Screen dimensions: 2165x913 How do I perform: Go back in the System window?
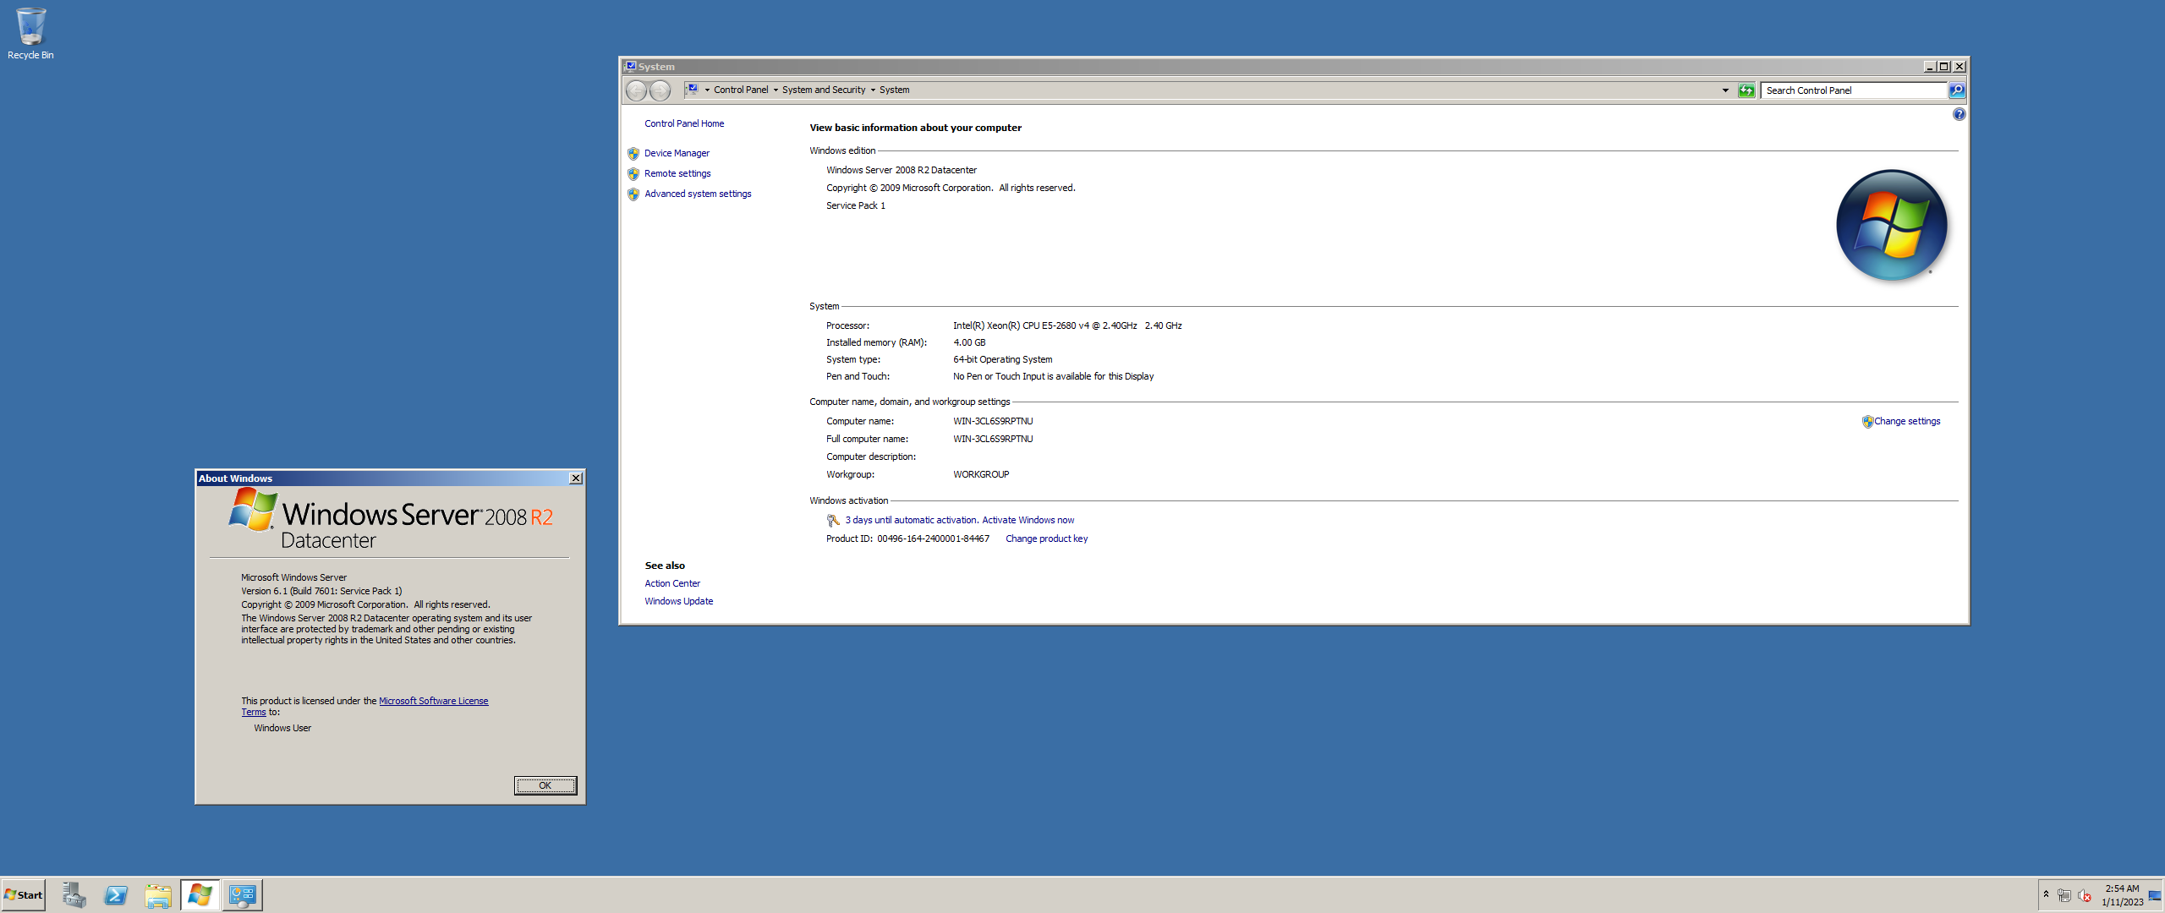tap(636, 90)
